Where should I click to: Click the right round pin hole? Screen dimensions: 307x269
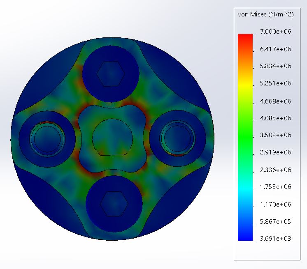[x=177, y=138]
